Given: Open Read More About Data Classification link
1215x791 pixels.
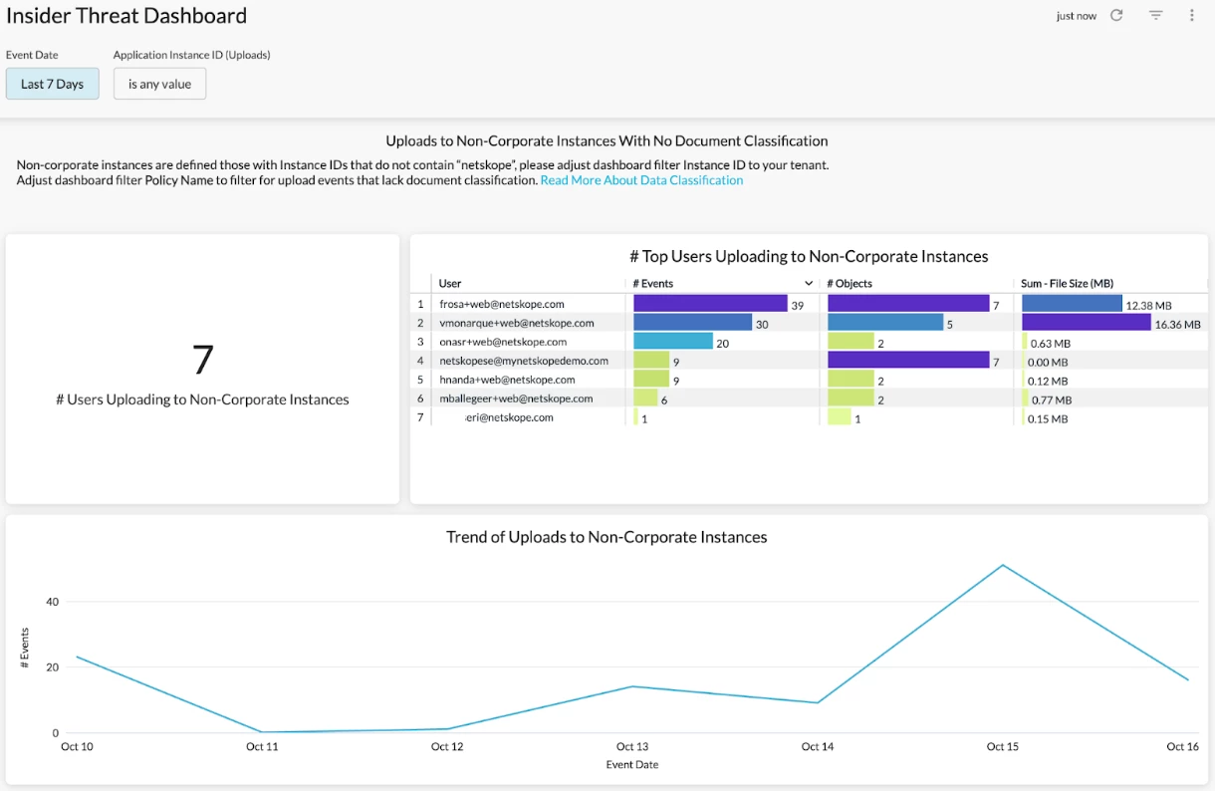Looking at the screenshot, I should click(641, 180).
